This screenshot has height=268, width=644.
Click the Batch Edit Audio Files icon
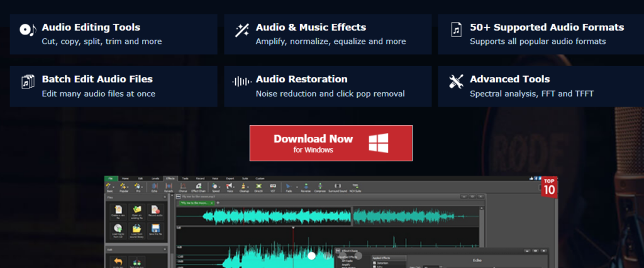(28, 82)
